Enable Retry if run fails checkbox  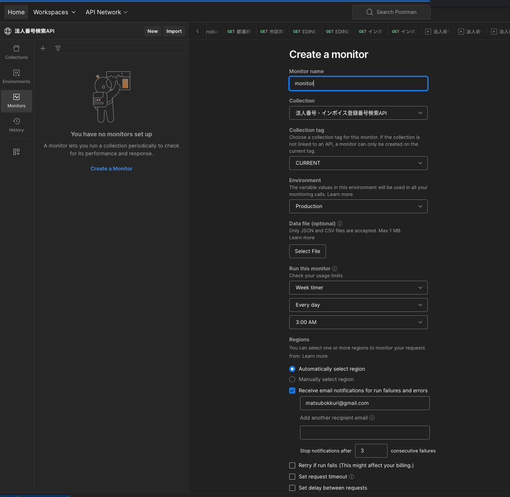[x=292, y=465]
